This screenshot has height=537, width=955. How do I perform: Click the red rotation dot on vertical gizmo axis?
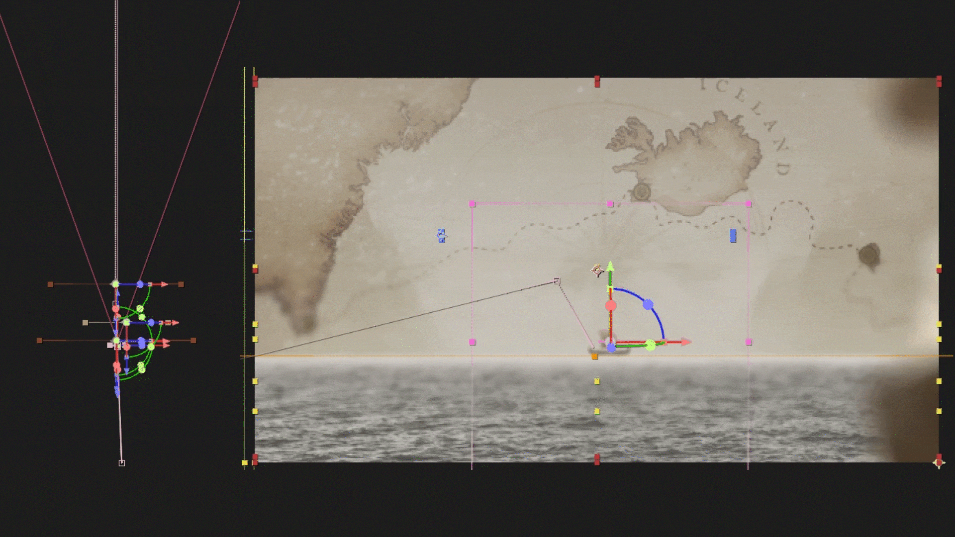(x=611, y=306)
